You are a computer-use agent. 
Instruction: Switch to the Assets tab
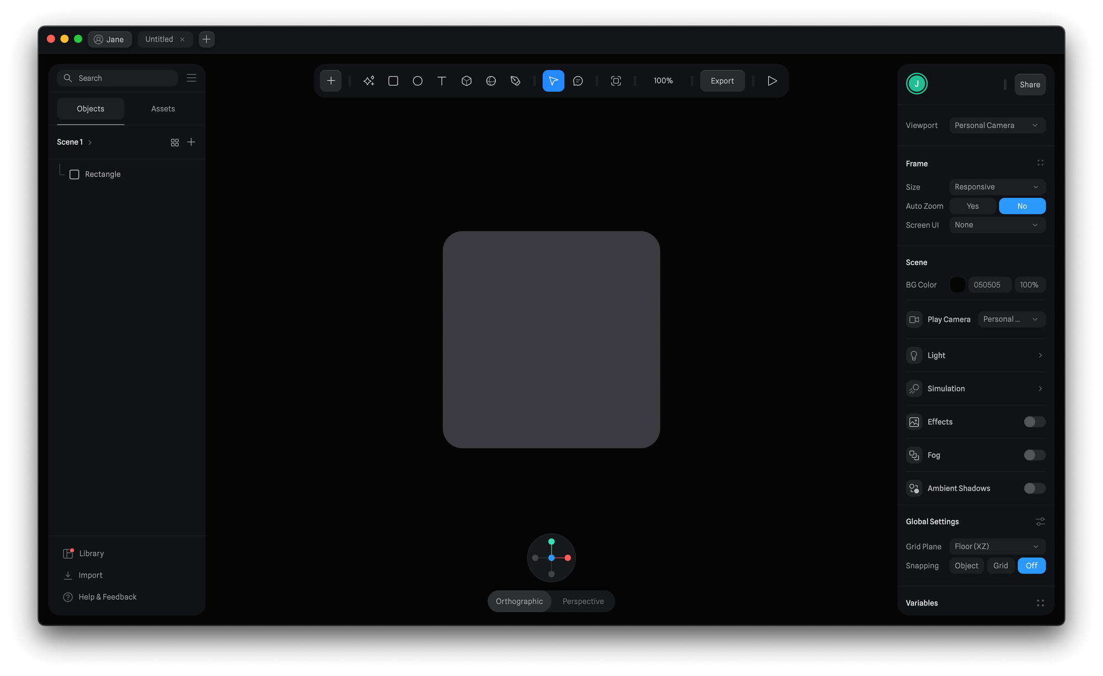[163, 109]
